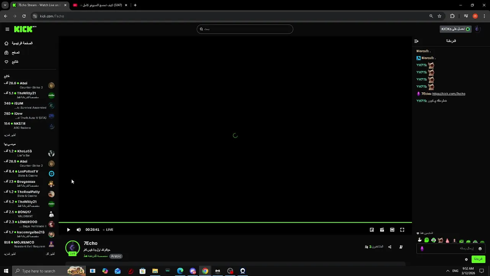Open kick.com/7echo link in chat
This screenshot has width=490, height=276.
[449, 94]
